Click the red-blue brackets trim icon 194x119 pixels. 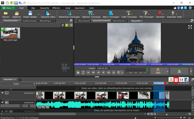point(181,80)
